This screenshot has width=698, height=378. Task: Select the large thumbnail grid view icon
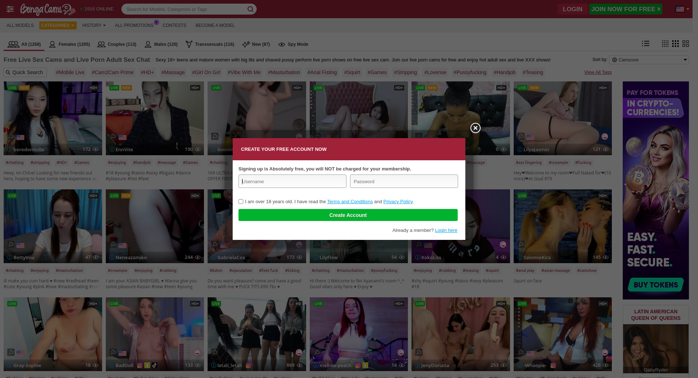click(686, 44)
